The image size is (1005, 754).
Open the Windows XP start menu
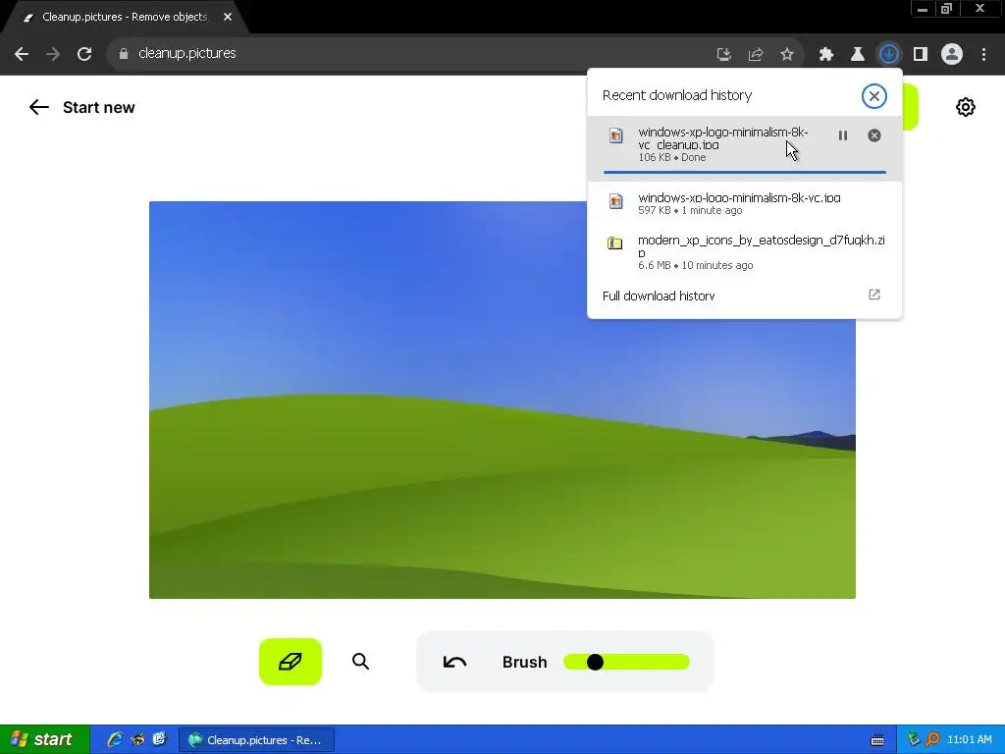pos(45,739)
